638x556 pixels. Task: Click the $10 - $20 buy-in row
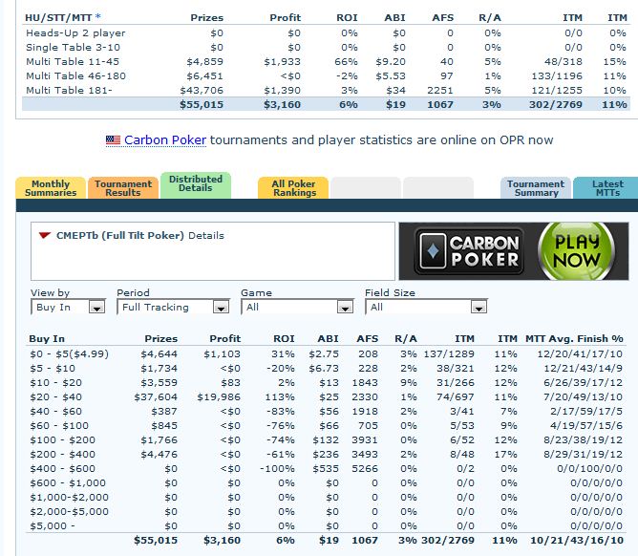(326, 382)
